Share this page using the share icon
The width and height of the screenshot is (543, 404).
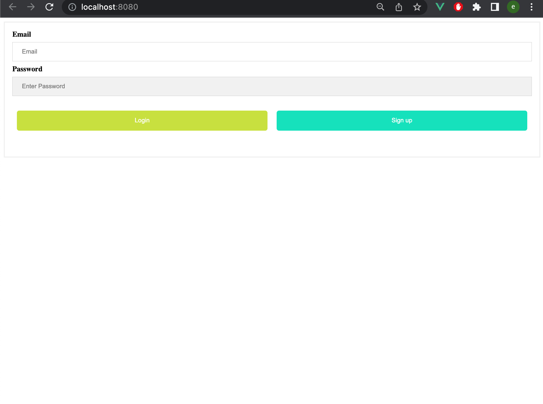click(399, 7)
